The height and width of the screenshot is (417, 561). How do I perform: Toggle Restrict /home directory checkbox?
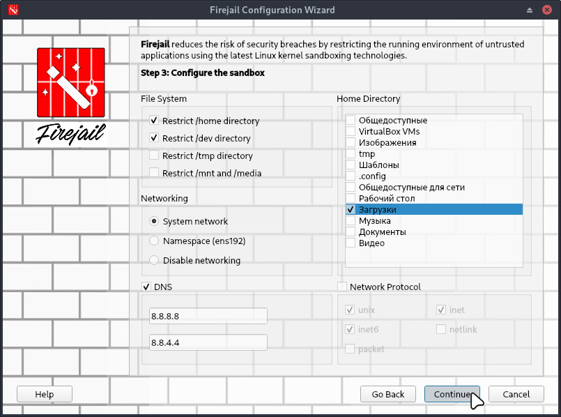tap(154, 121)
